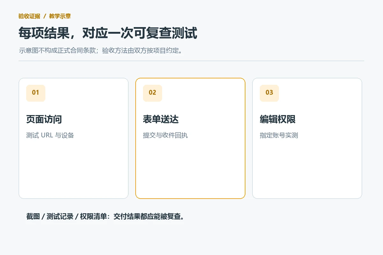Select the 01 number badge
This screenshot has height=255, width=383.
[36, 93]
